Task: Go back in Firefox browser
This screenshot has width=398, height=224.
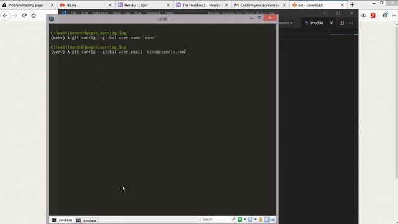Action: (6, 16)
